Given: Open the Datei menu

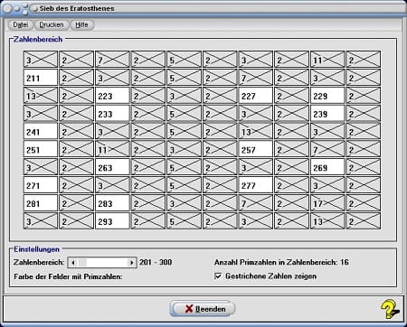Looking at the screenshot, I should click(21, 24).
